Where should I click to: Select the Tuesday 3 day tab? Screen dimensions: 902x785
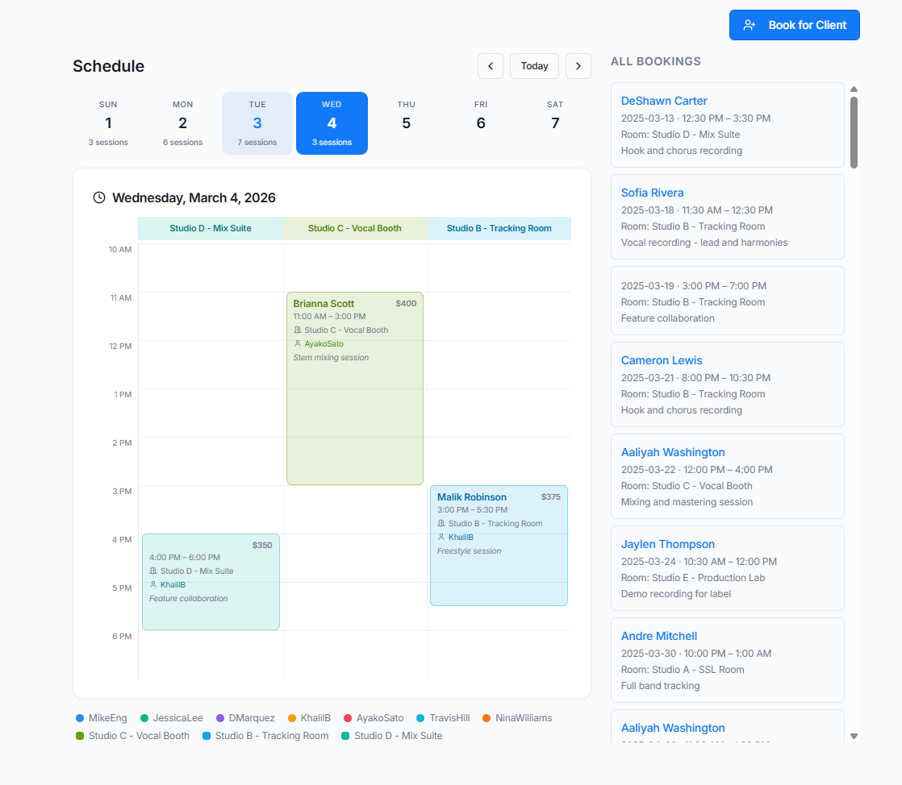click(257, 123)
